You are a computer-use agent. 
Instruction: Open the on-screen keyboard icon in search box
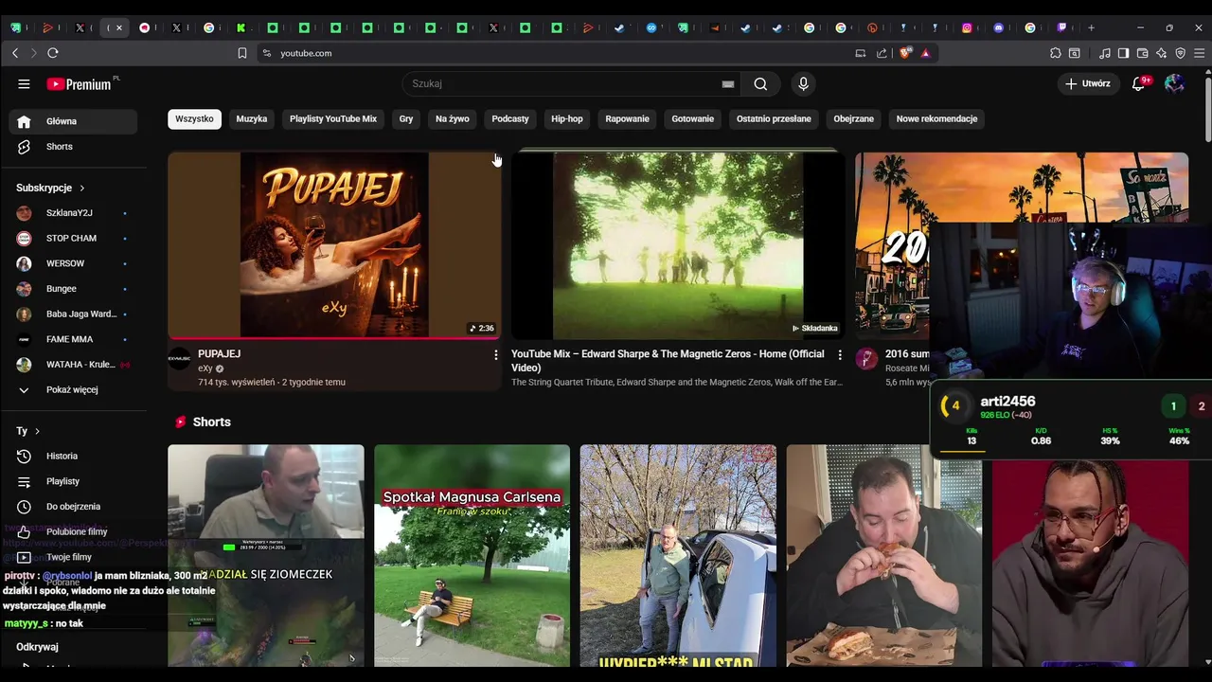[728, 83]
